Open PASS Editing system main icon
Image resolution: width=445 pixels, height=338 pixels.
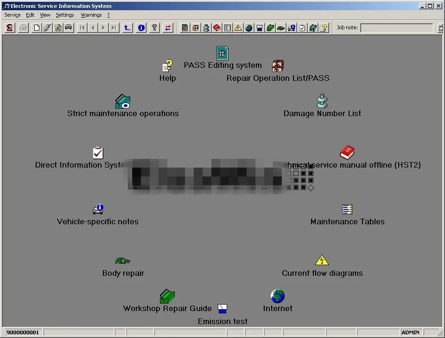point(222,53)
